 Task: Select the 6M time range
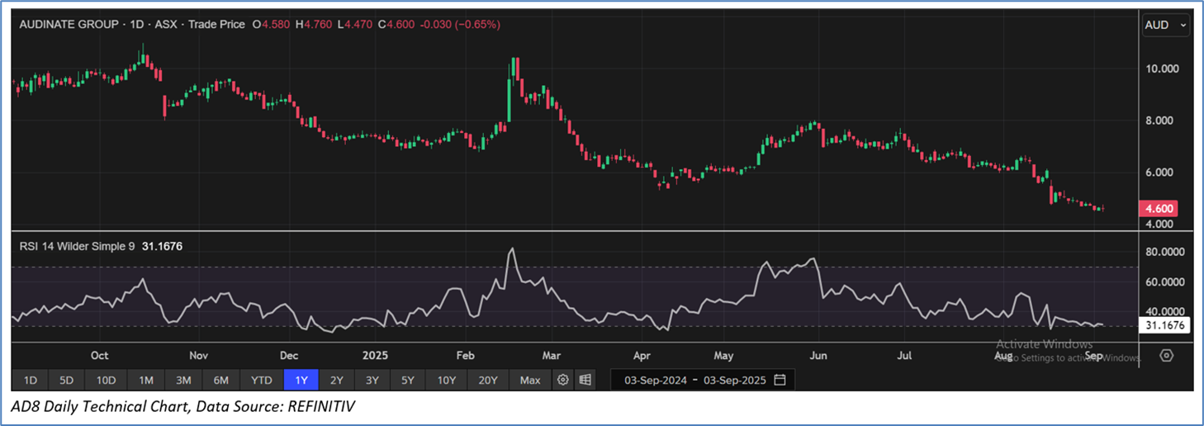(x=221, y=380)
